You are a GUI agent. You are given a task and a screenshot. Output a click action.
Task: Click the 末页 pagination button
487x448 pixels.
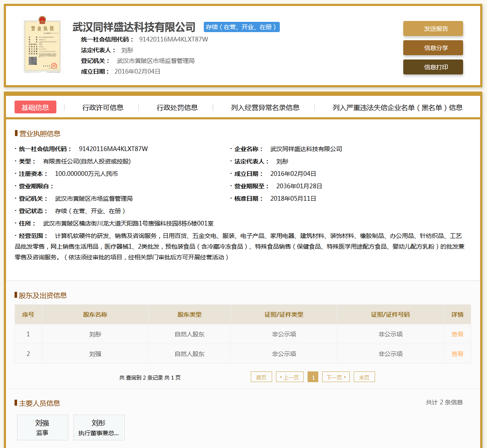(364, 377)
